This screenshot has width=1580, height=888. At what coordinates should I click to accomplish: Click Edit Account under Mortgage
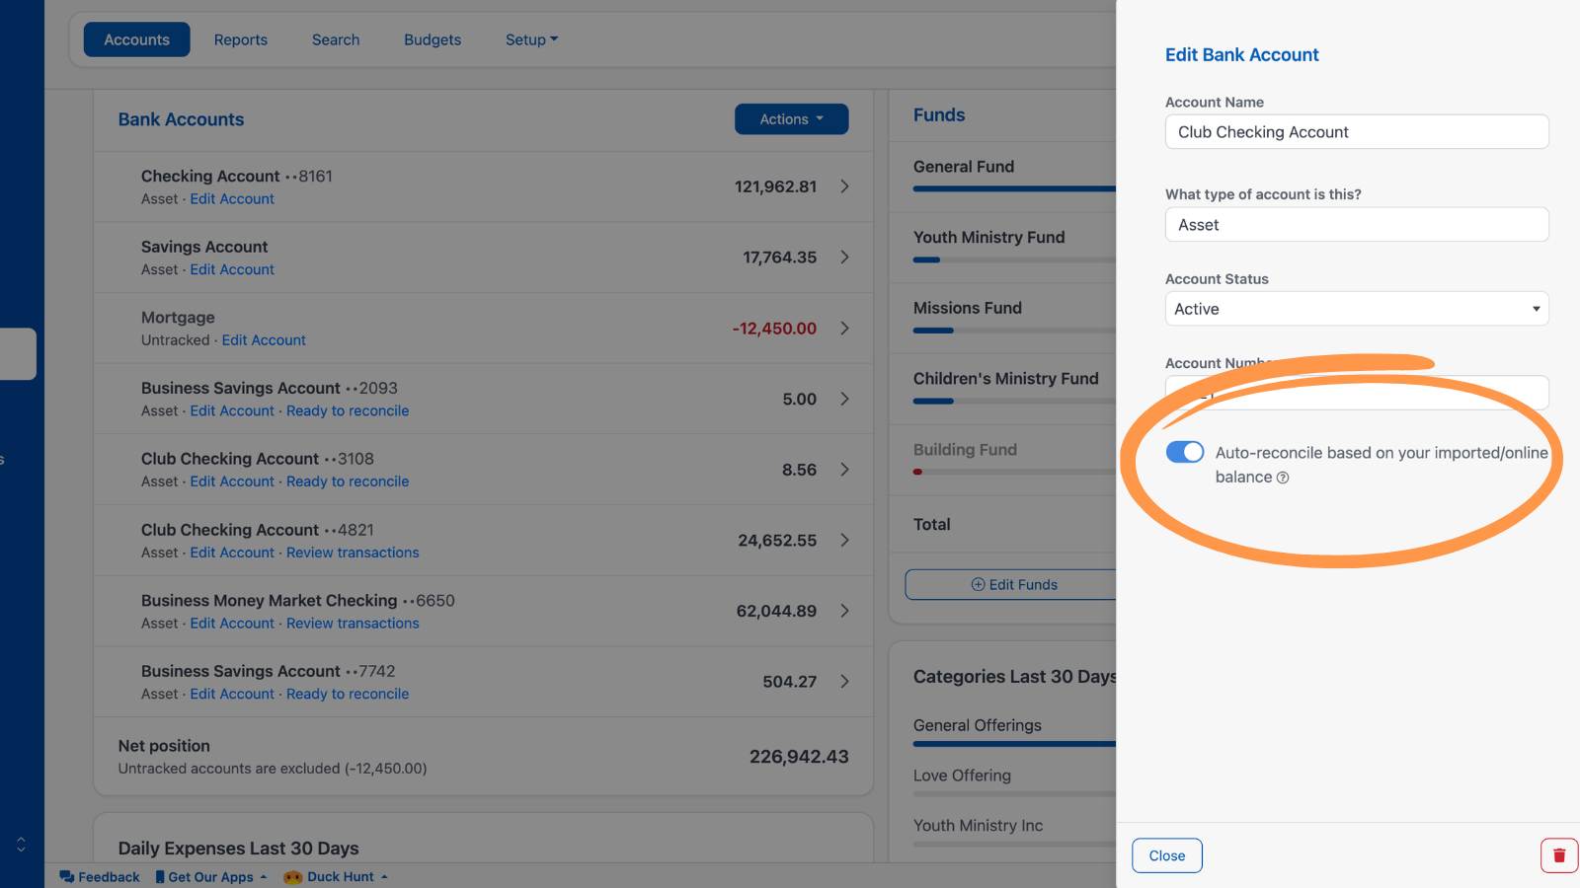264,340
